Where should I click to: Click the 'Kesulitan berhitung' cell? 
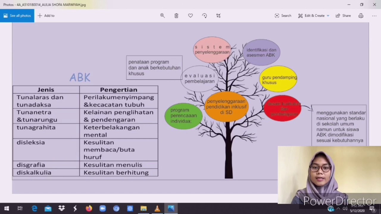click(x=119, y=172)
